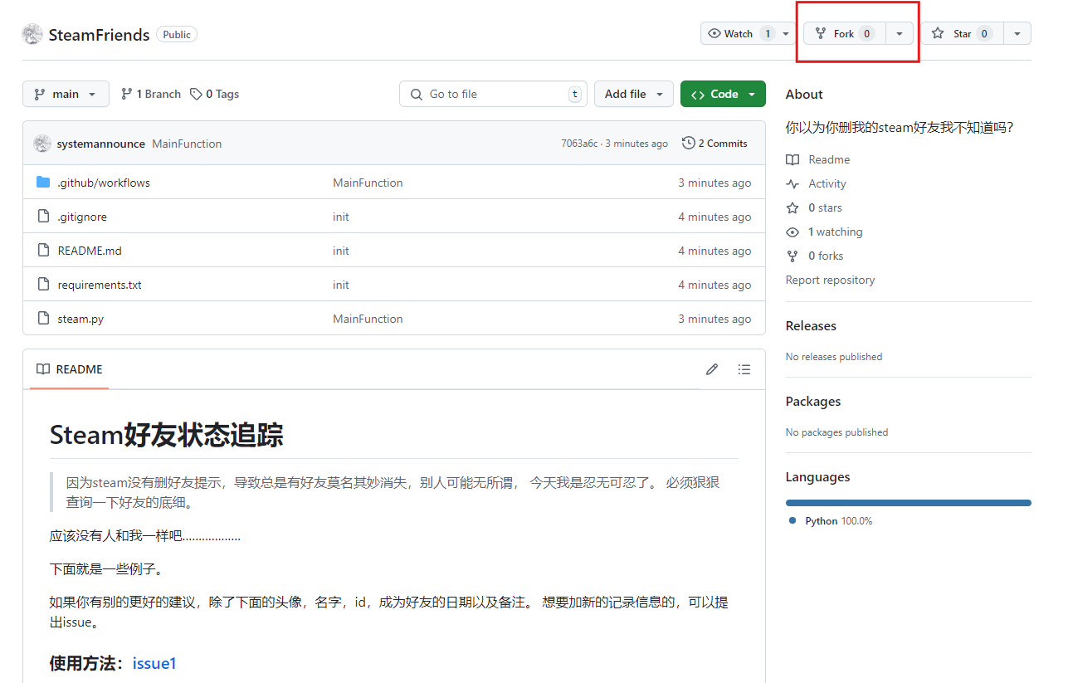View the 2 Commits history
Viewport: 1068px width, 683px height.
click(x=714, y=144)
